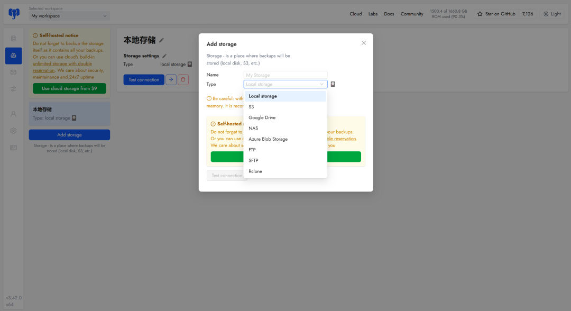Click the Name input field My Storage
The height and width of the screenshot is (311, 571).
(x=285, y=75)
